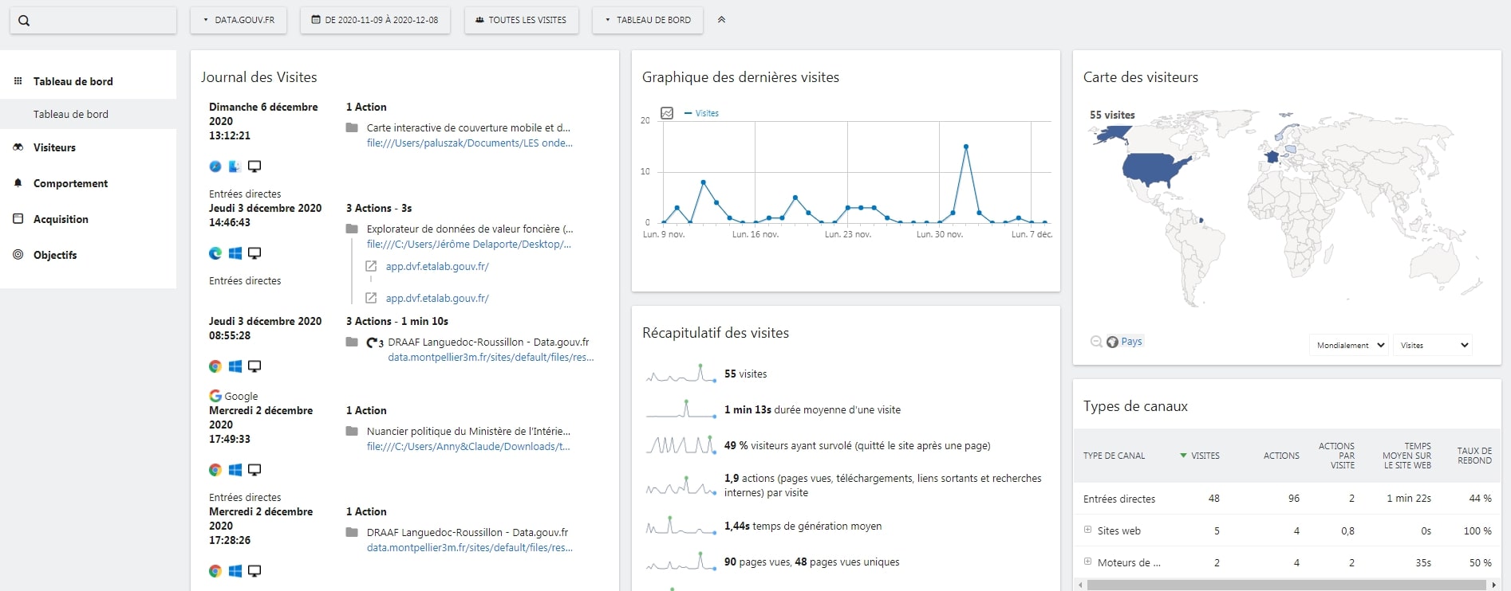Click the Windows icon of the 08:55:28 visit
Viewport: 1511px width, 591px height.
click(235, 366)
